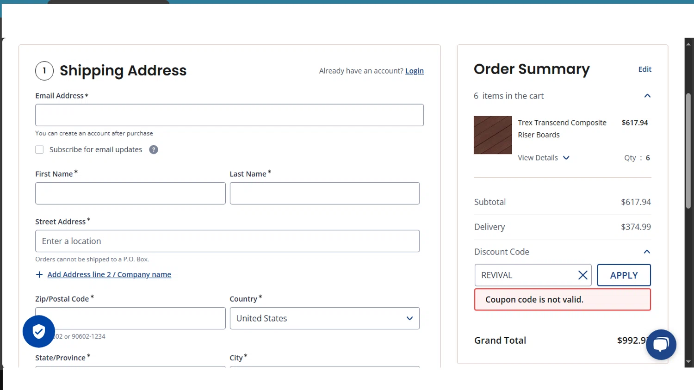Screen dimensions: 694x390
Task: Click the Trex Transcend Composite Riser Boards title
Action: (x=562, y=129)
